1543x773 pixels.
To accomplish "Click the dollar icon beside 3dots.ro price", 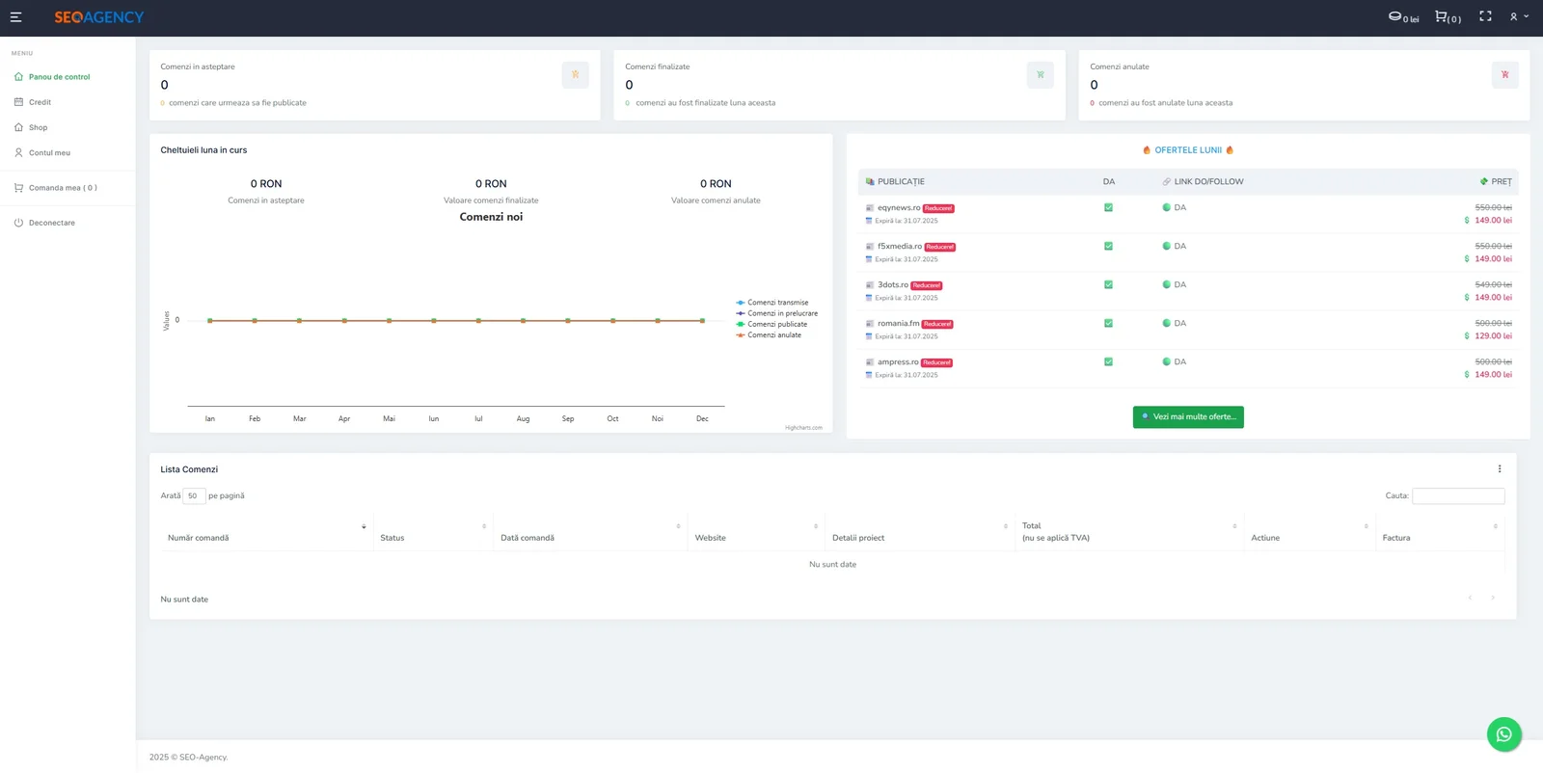I will [1467, 297].
